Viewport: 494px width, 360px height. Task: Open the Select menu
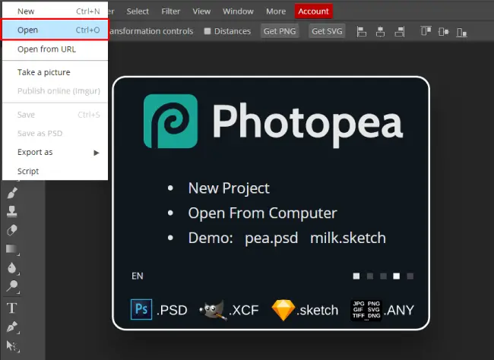(x=138, y=11)
